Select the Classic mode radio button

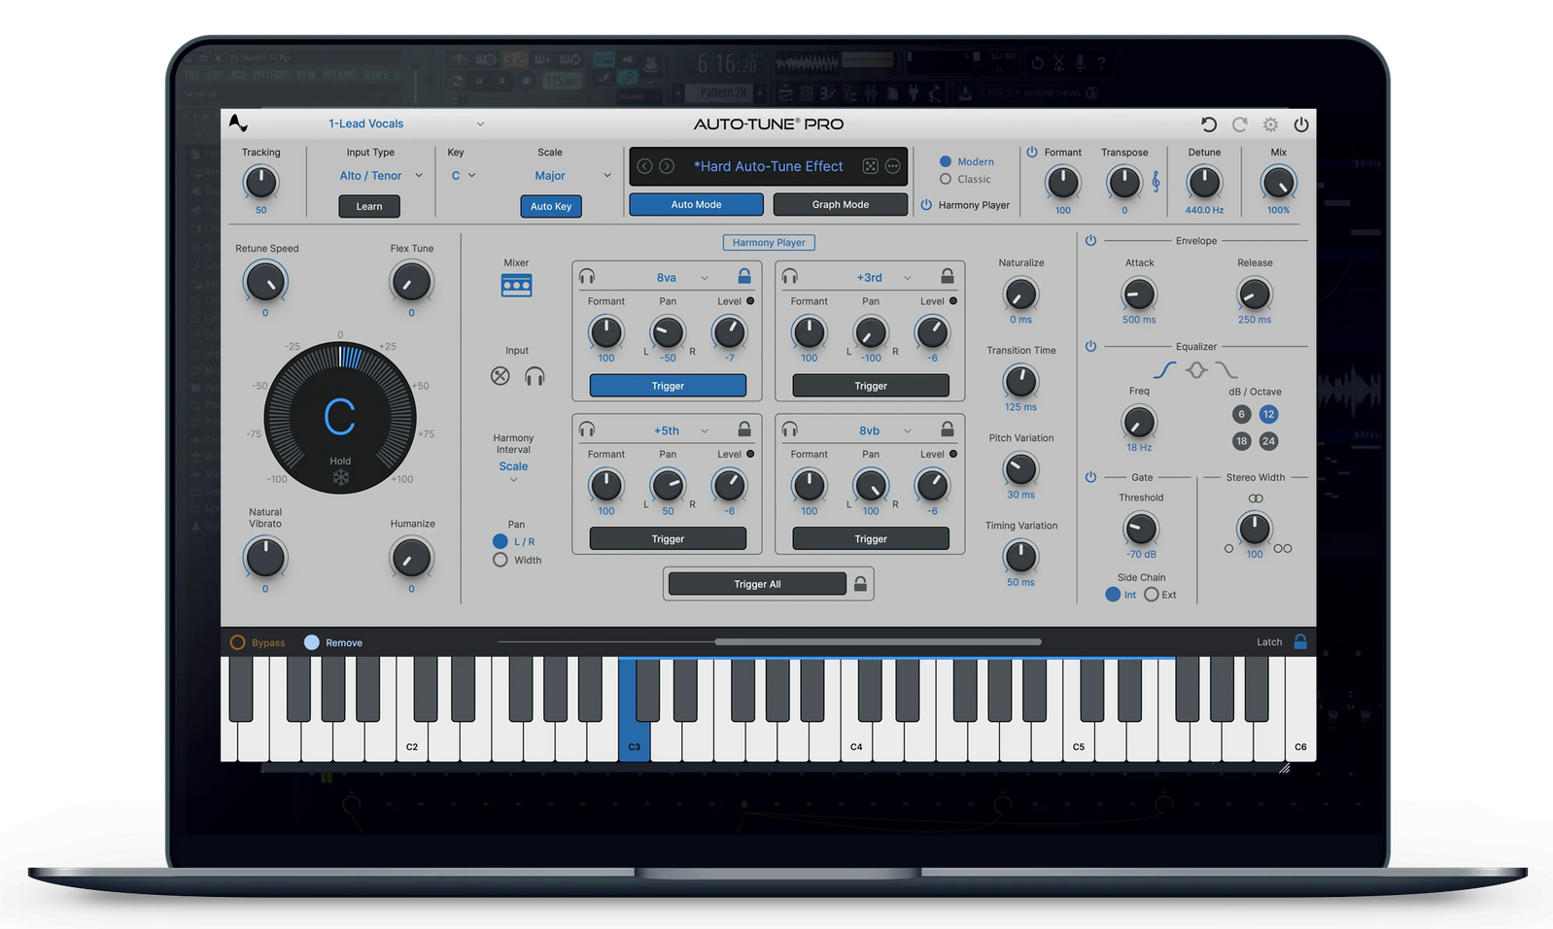click(946, 179)
